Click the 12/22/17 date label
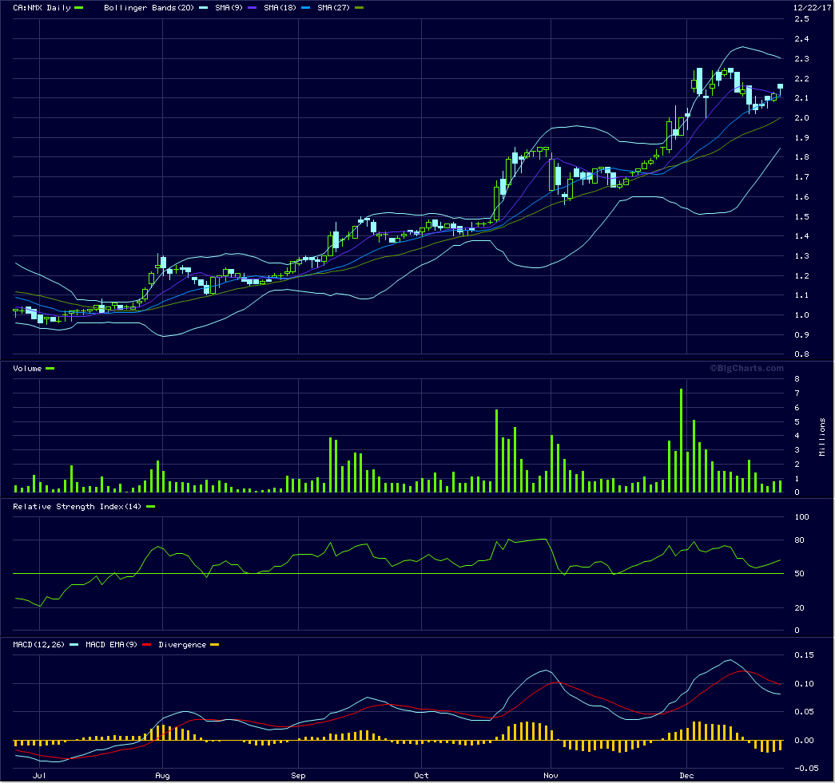Viewport: 835px width, 783px height. 809,7
